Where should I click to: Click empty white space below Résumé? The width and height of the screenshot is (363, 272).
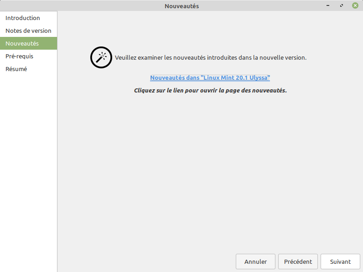click(28, 173)
